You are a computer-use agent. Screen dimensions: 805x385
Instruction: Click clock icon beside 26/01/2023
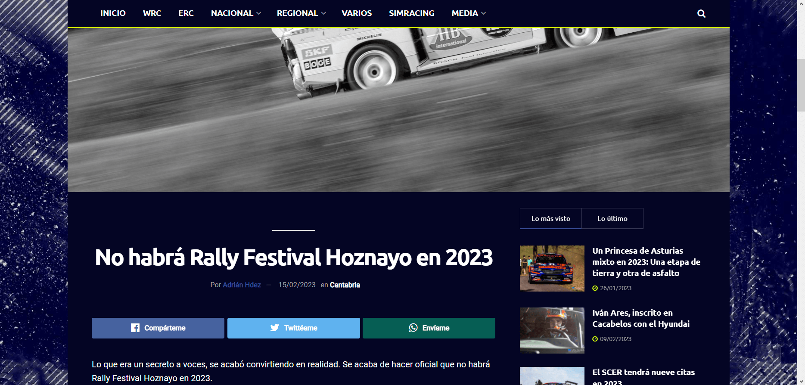click(595, 288)
